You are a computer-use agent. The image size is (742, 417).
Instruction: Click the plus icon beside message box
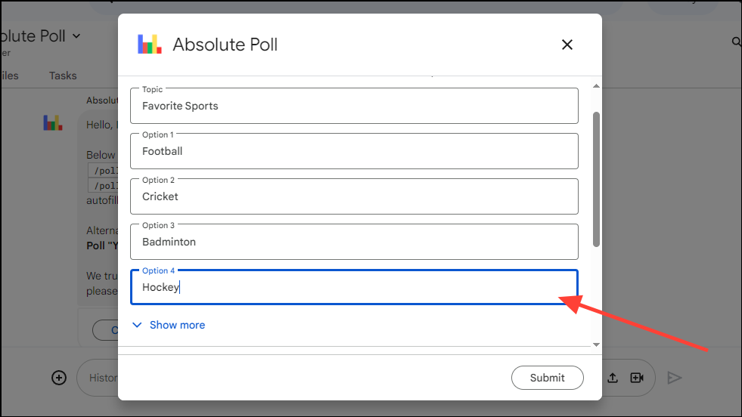pos(59,378)
